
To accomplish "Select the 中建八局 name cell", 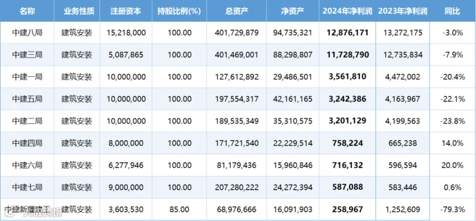I will (27, 32).
